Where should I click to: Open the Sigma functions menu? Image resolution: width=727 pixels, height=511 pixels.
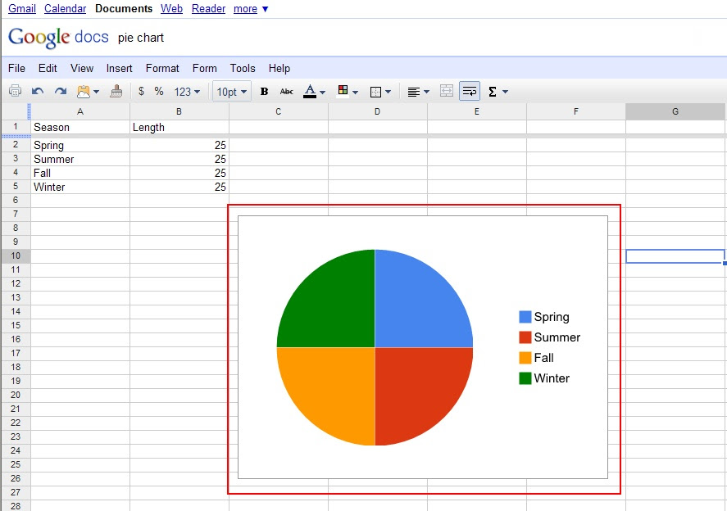[498, 92]
